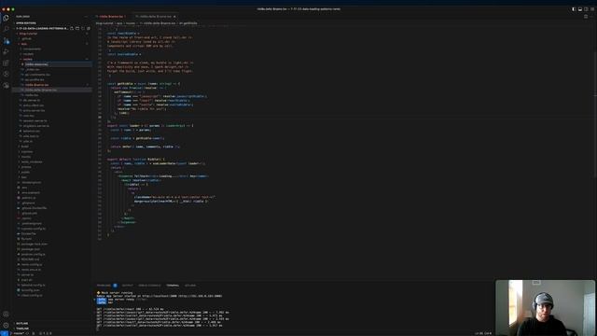Click New Folder icon in explorer header
Viewport: 597px width, 336px height.
click(77, 28)
